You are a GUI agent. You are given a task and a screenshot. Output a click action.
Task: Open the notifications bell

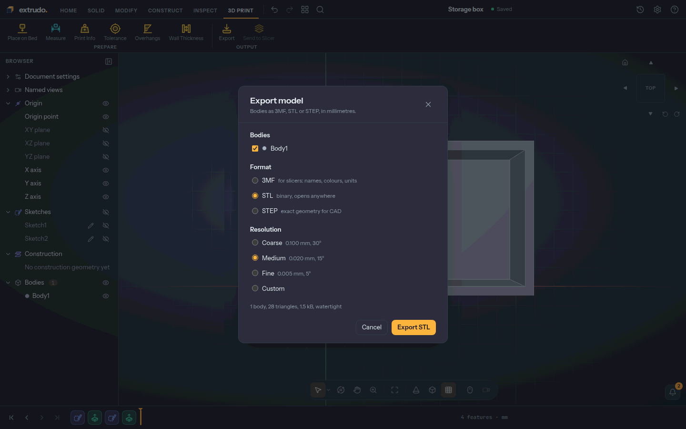pyautogui.click(x=673, y=392)
